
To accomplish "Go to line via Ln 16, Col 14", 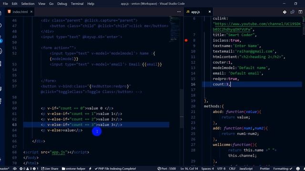I will pos(189,169).
